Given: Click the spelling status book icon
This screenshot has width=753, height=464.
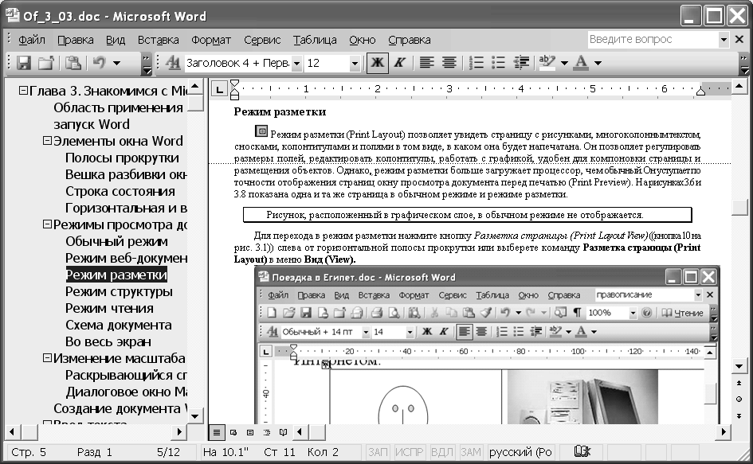Looking at the screenshot, I should [x=582, y=451].
